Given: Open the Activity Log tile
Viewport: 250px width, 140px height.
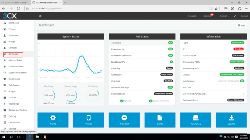Looking at the screenshot, I should (196, 120).
